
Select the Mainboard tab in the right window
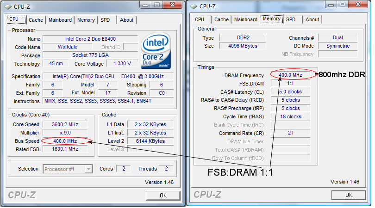(246, 19)
